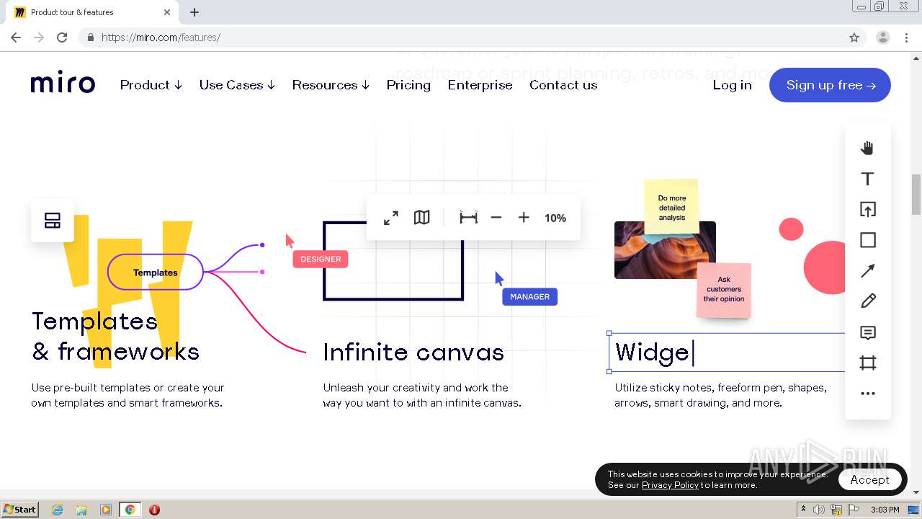Click the page vertical scrollbar thumb

tap(916, 194)
